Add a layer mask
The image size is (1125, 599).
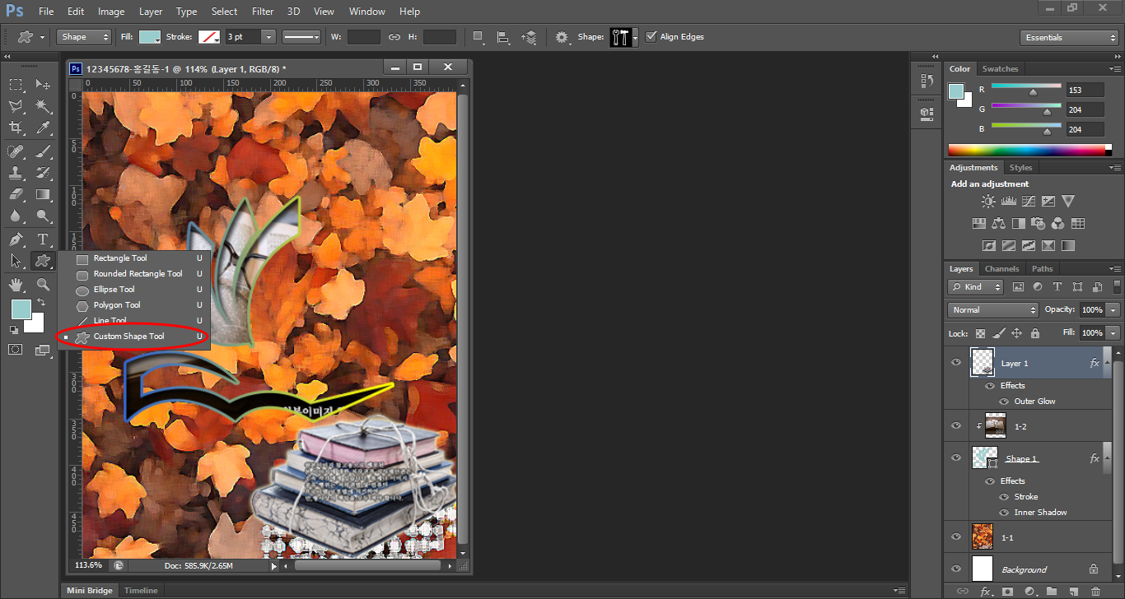coord(1007,591)
